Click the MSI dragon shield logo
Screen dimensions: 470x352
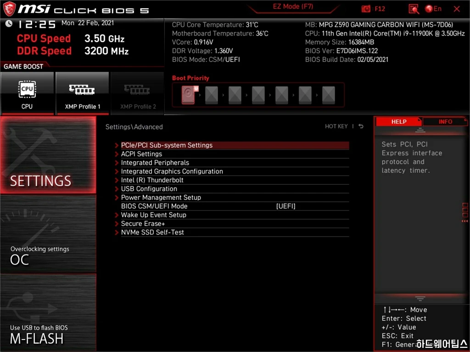[x=9, y=9]
